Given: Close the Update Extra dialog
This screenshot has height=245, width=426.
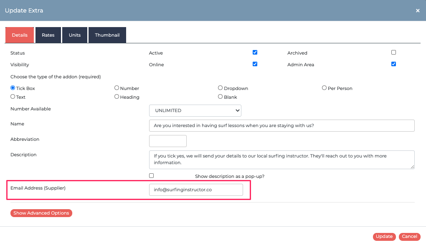Looking at the screenshot, I should coord(418,10).
